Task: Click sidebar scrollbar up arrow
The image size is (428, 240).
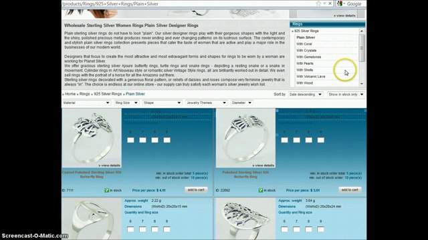Action: point(362,31)
